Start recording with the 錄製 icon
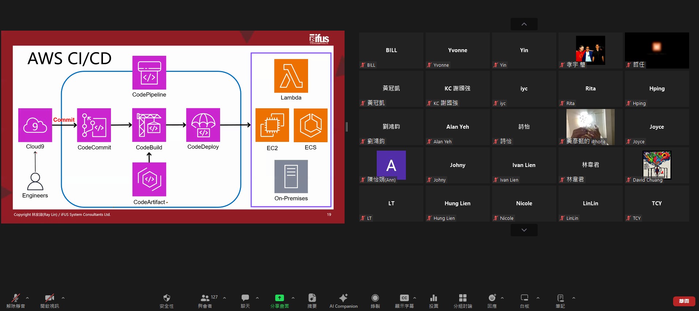 (x=375, y=301)
